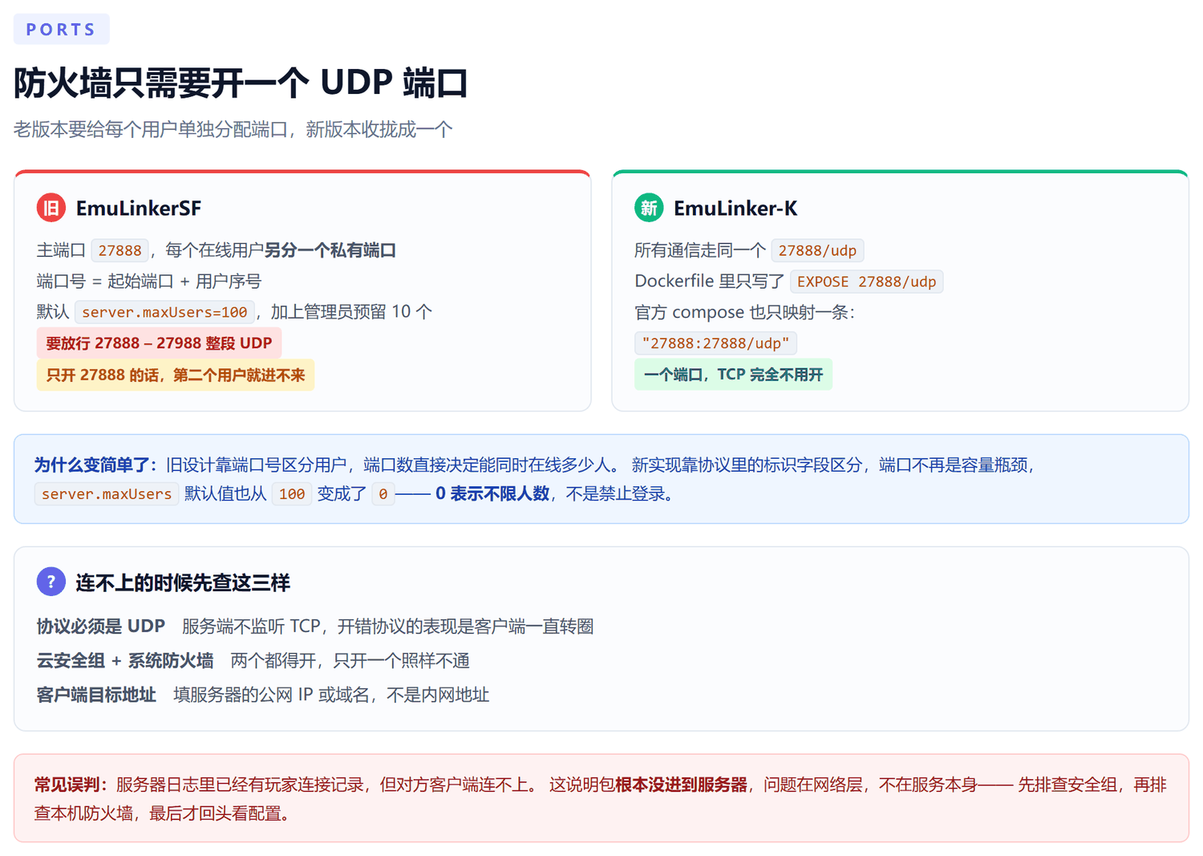The image size is (1203, 856).
Task: Click the text 服务端不监听 TCP
Action: click(x=251, y=626)
